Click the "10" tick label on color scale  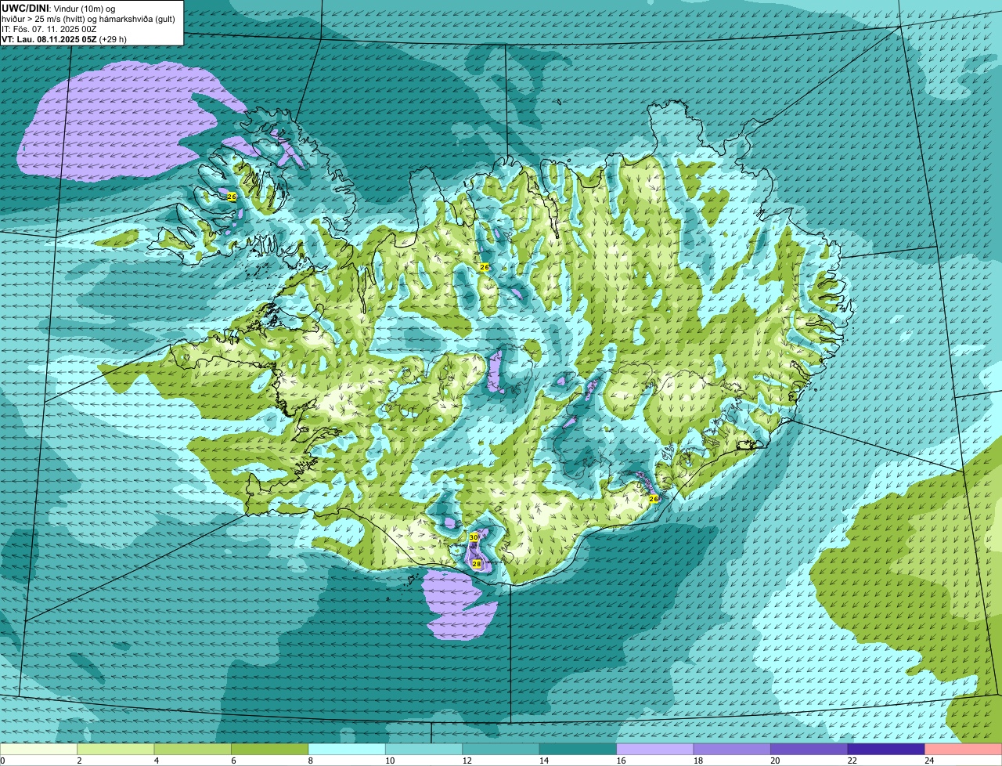tap(390, 761)
